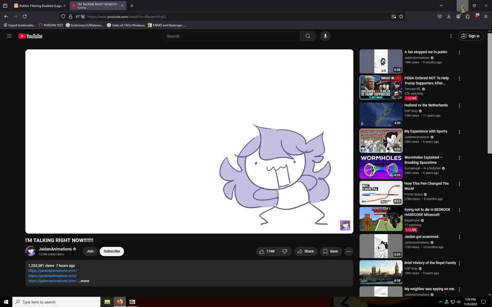Open the YouTube hamburger guide menu
Image resolution: width=492 pixels, height=307 pixels.
[x=9, y=36]
